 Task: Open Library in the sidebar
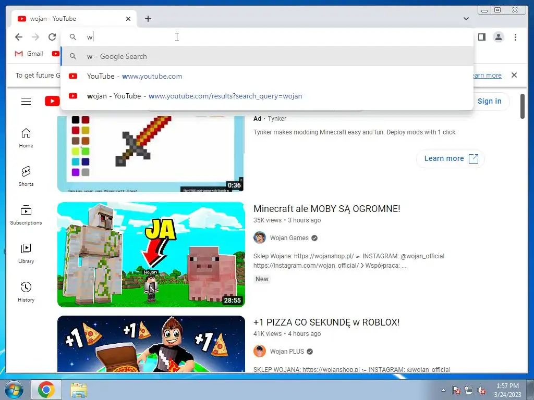point(26,254)
